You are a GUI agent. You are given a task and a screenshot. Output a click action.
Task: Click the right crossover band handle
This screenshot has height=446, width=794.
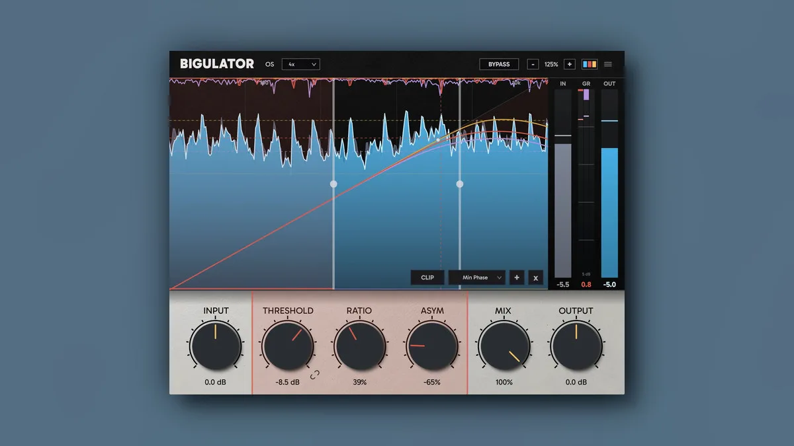tap(460, 184)
